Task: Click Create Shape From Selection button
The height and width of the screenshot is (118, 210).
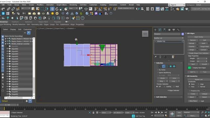Action: point(199,53)
